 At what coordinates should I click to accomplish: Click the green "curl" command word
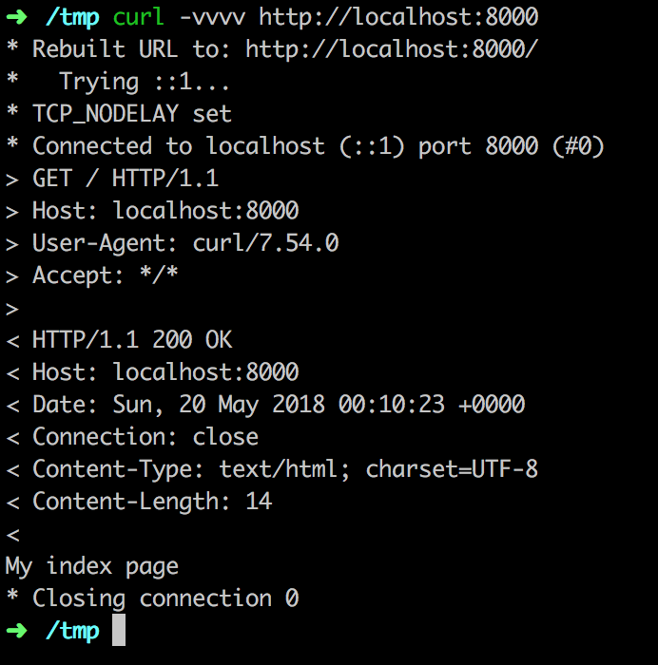pyautogui.click(x=138, y=17)
